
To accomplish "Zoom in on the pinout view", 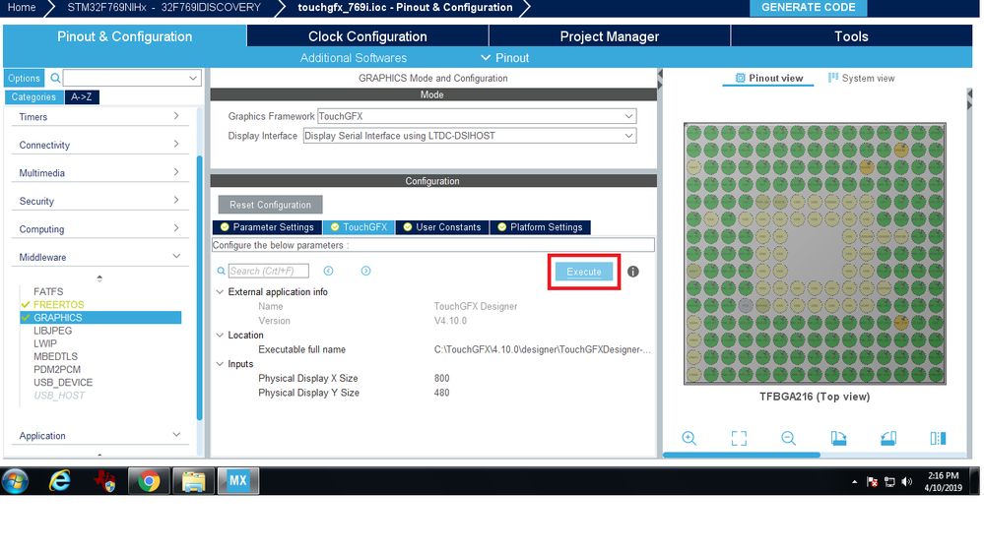I will (x=689, y=438).
